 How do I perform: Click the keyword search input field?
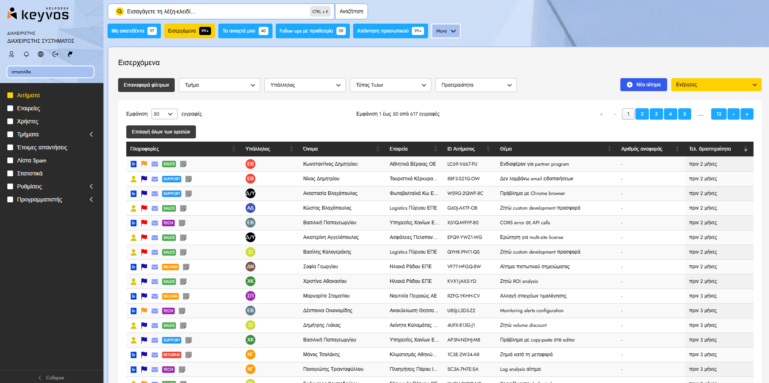[216, 11]
